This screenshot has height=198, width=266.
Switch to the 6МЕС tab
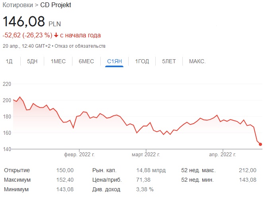pos(86,61)
